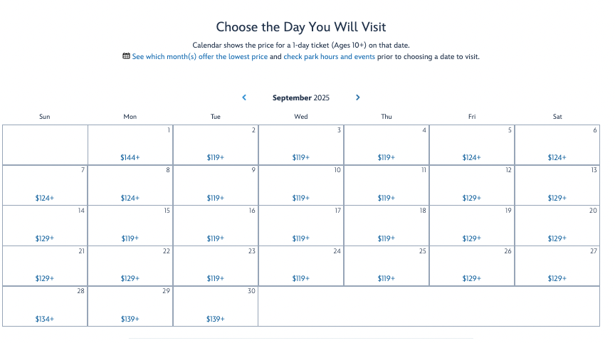615x343 pixels.
Task: Select Thursday September 18 at $119+
Action: click(387, 226)
